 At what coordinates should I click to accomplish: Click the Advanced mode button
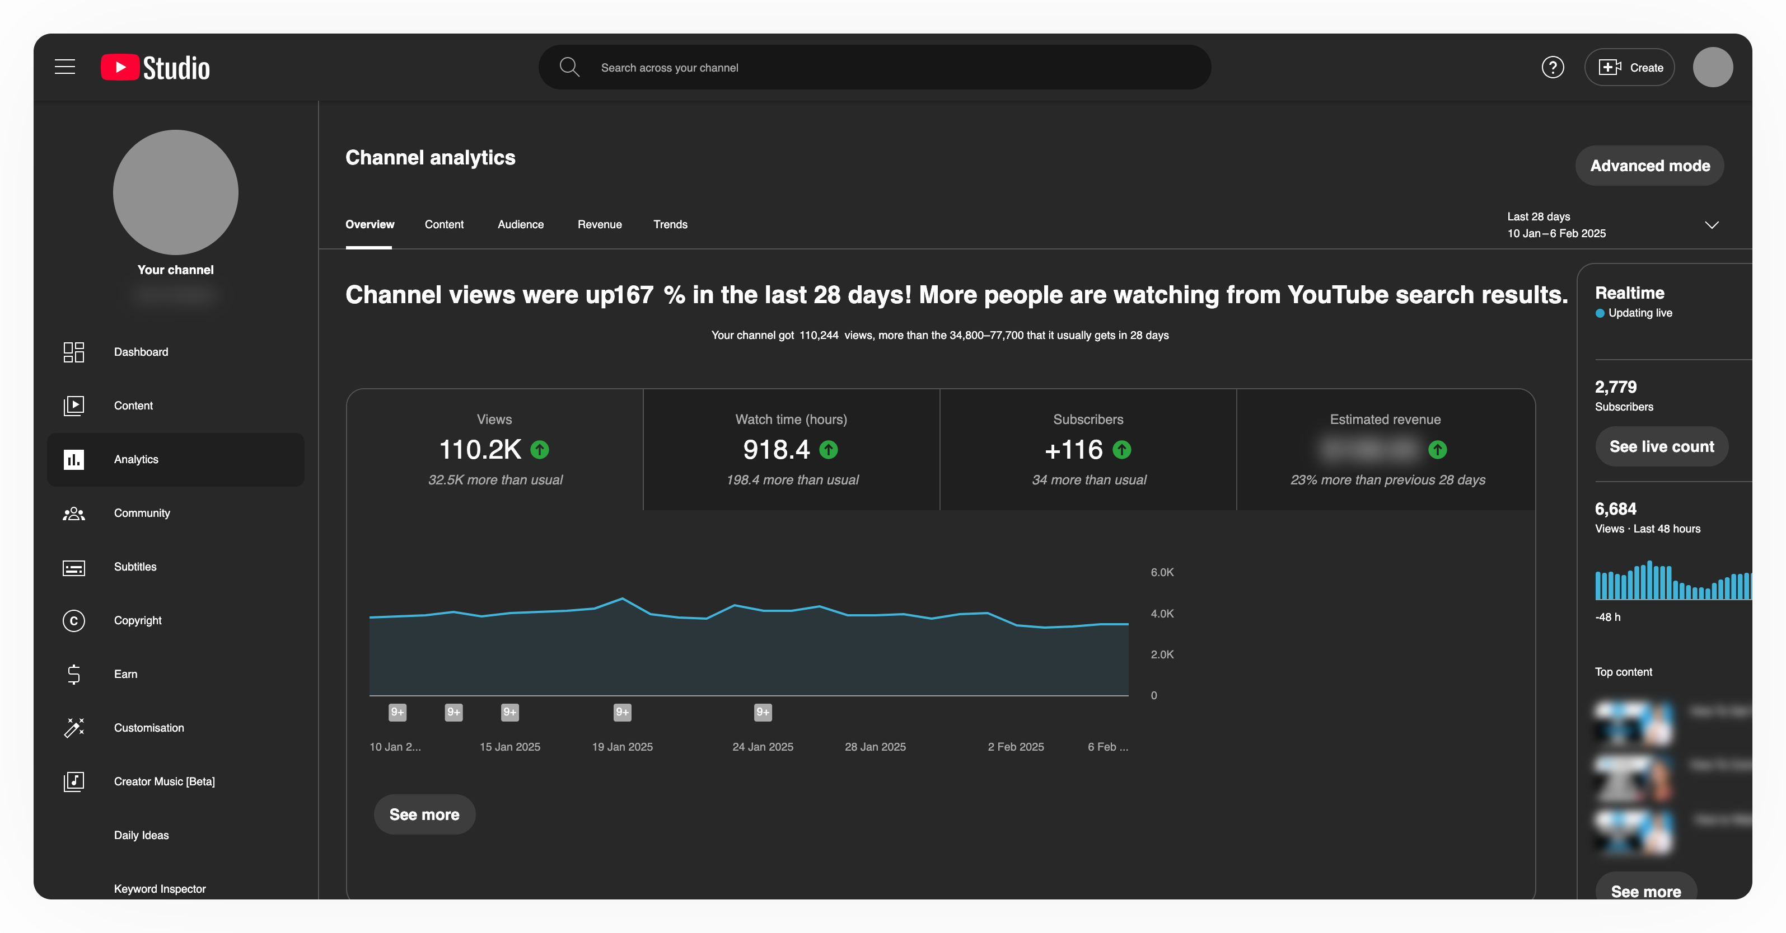pos(1649,166)
